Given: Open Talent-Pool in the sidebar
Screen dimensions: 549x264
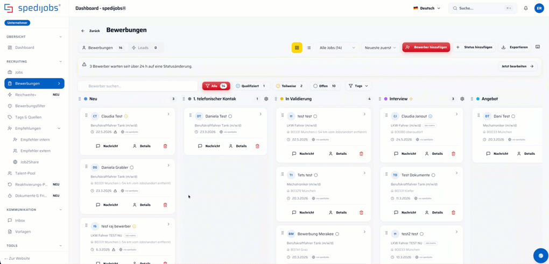Looking at the screenshot, I should coord(34,173).
